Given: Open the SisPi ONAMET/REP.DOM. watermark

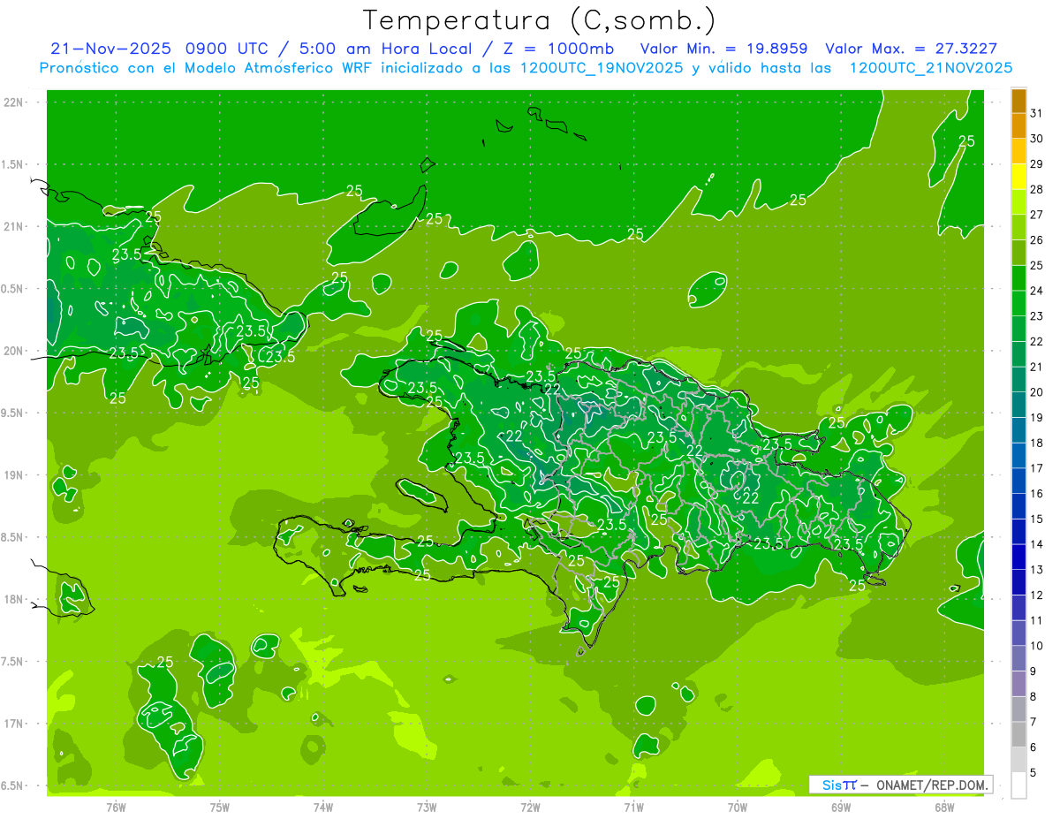Looking at the screenshot, I should 900,785.
